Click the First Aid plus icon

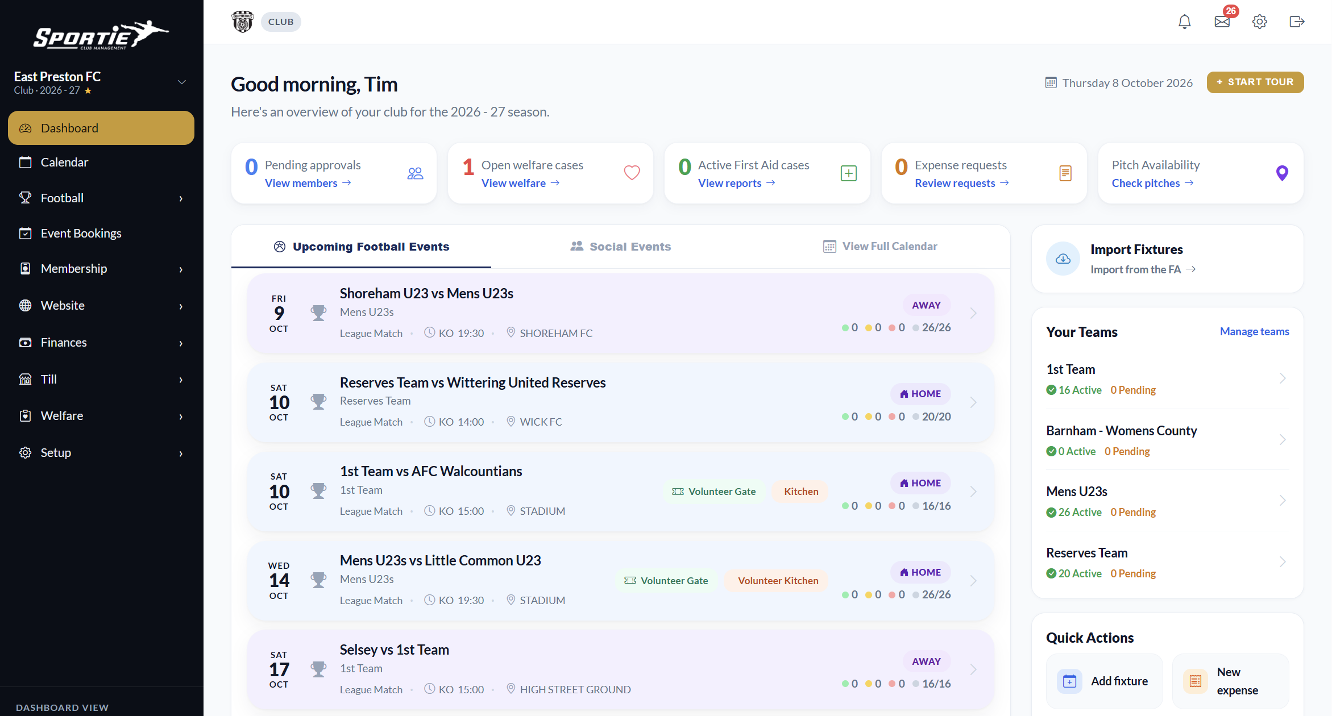coord(848,173)
